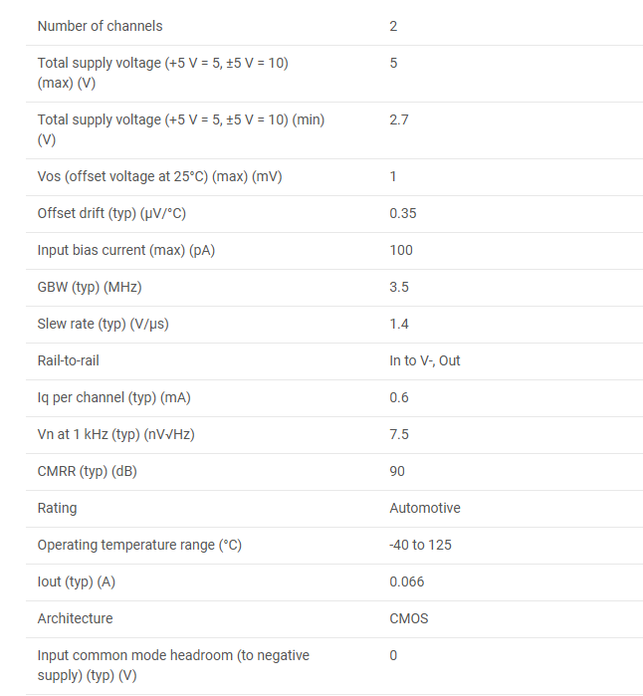
Task: Click the 'Iout (typ) (A)' label
Action: click(x=77, y=581)
